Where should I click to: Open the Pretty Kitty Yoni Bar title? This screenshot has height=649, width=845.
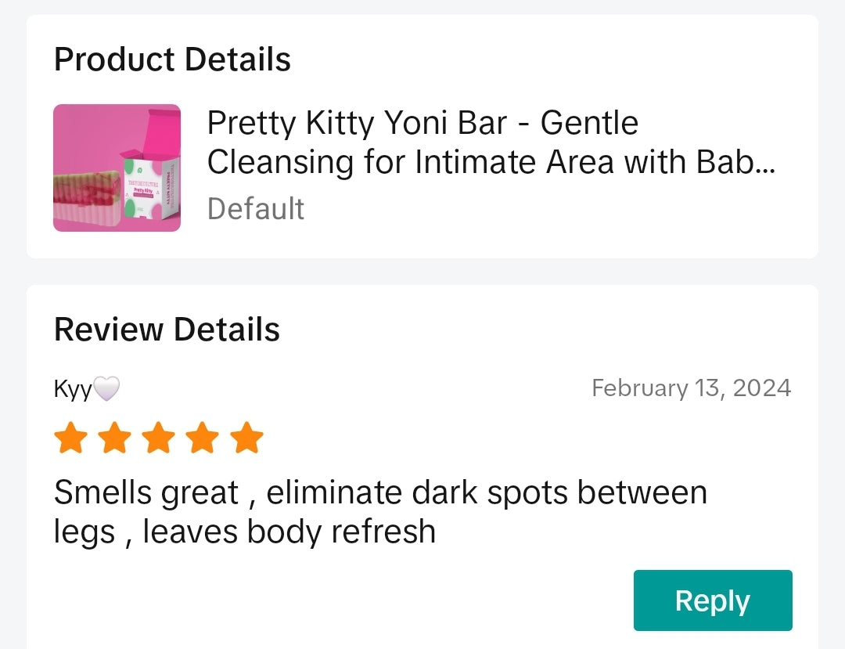[422, 124]
